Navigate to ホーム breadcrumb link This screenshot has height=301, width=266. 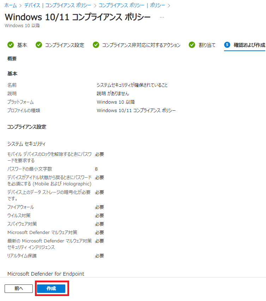11,5
